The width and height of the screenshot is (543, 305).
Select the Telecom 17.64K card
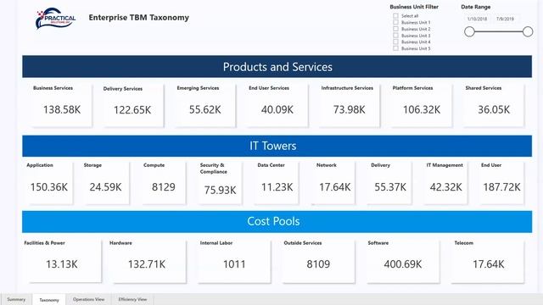click(489, 261)
